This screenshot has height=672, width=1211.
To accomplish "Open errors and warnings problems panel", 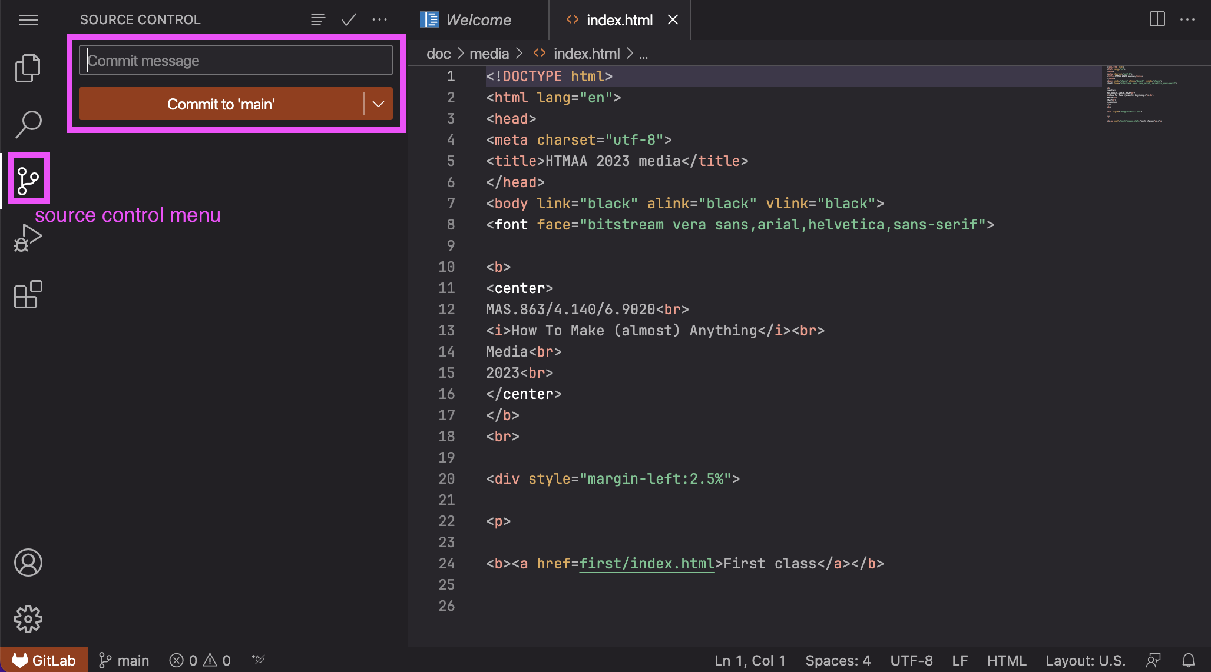I will pyautogui.click(x=200, y=660).
